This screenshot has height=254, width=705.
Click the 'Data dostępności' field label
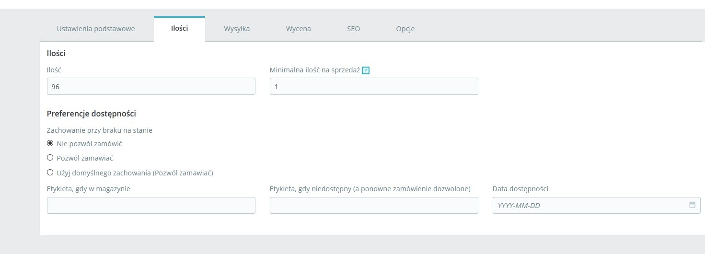click(520, 189)
